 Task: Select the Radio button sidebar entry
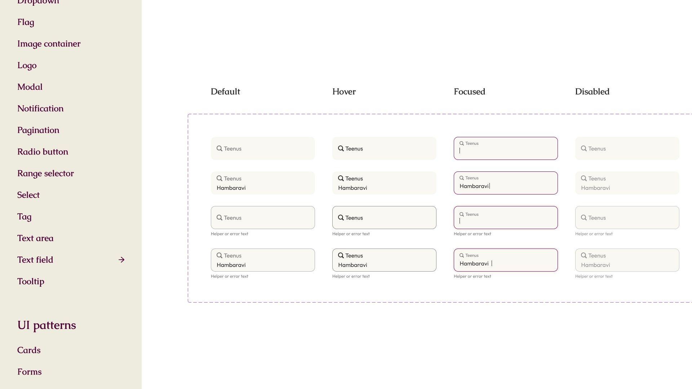coord(43,152)
